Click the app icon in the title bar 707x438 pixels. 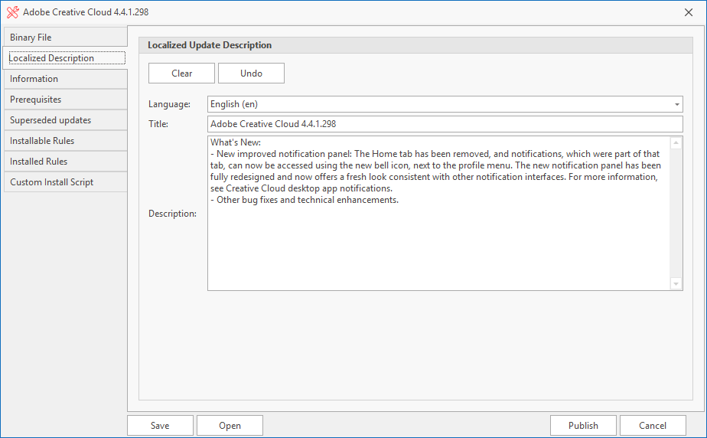point(12,12)
